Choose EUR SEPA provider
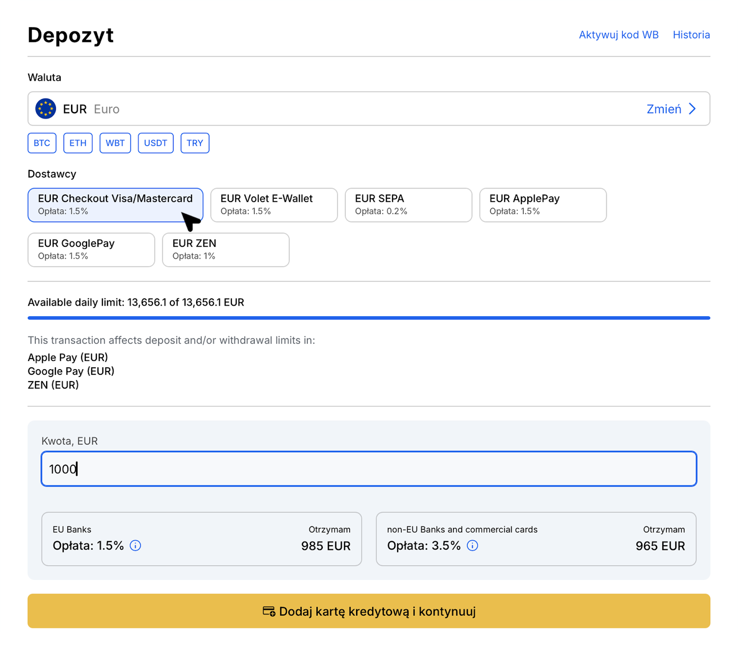Screen dimensions: 738x649 pos(409,205)
